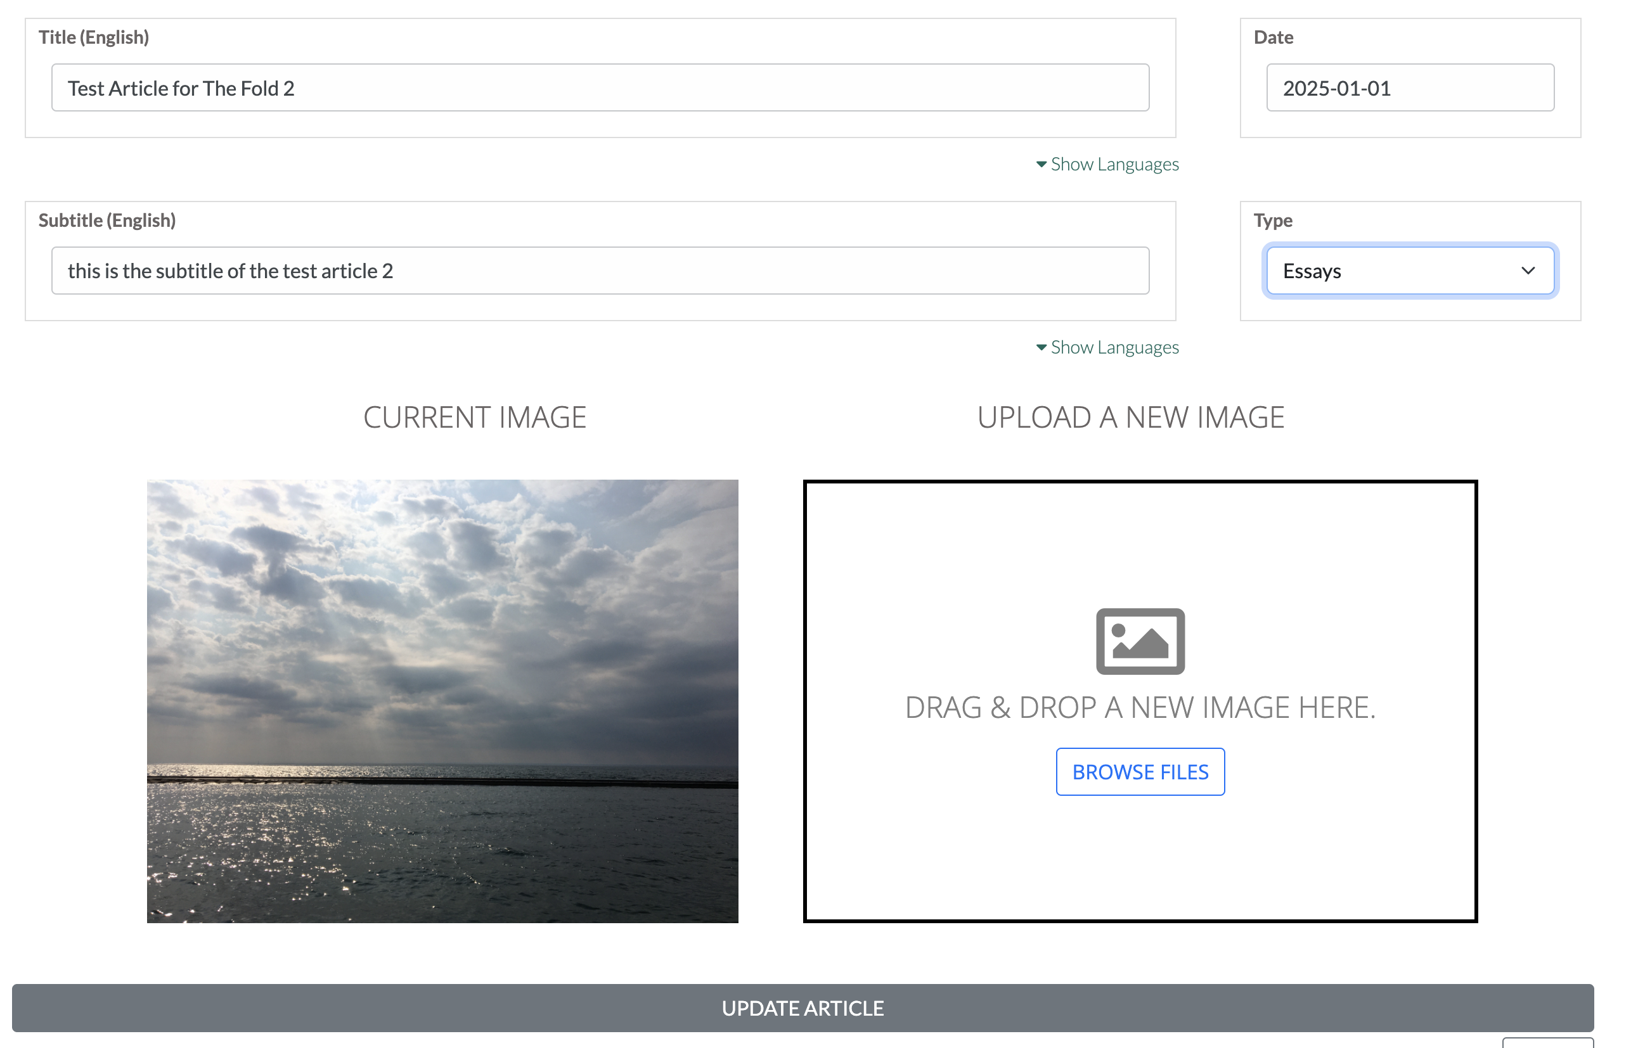The image size is (1638, 1048).
Task: Click the triangle icon beside lower Show Languages
Action: [x=1040, y=347]
